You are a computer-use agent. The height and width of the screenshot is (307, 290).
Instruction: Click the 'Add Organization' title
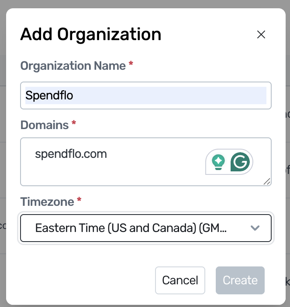91,34
